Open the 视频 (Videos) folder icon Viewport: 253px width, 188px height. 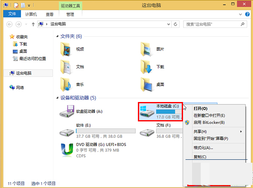pos(67,49)
